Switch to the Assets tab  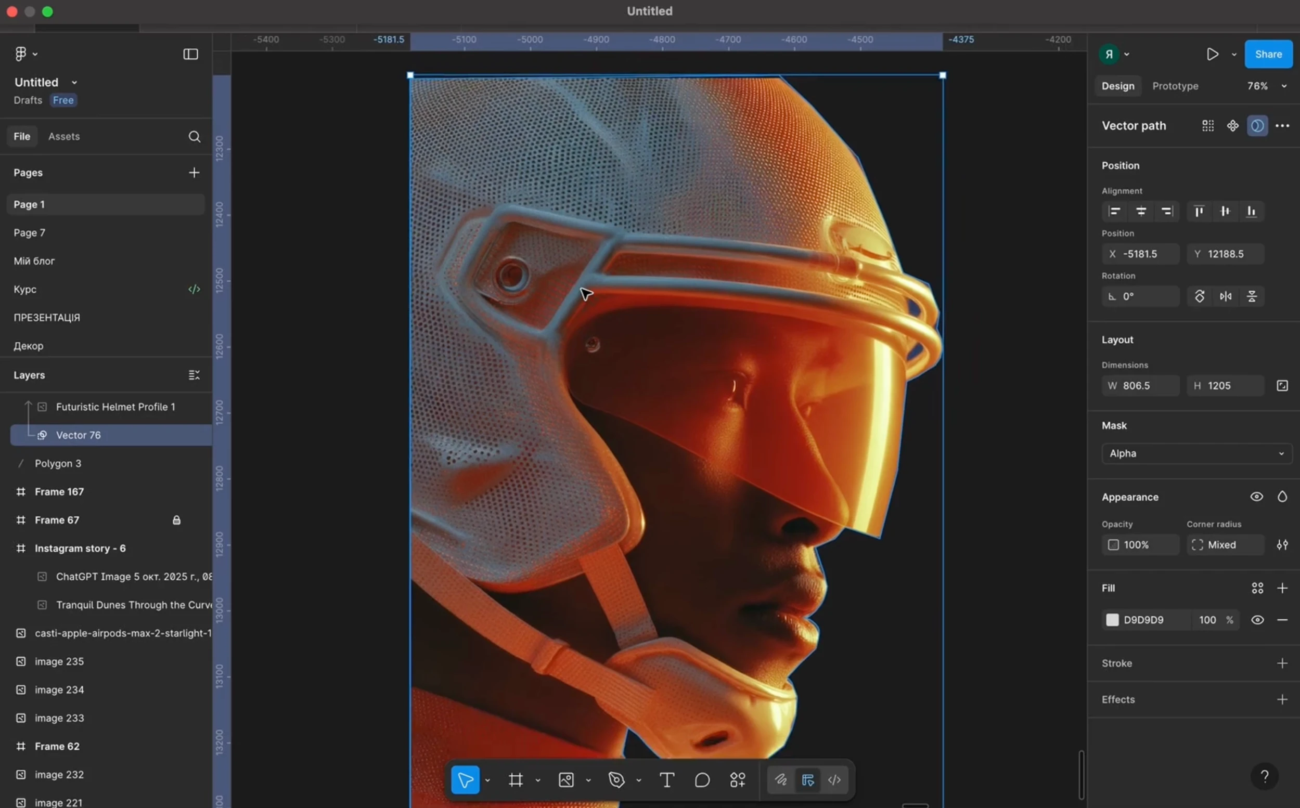[x=63, y=136]
